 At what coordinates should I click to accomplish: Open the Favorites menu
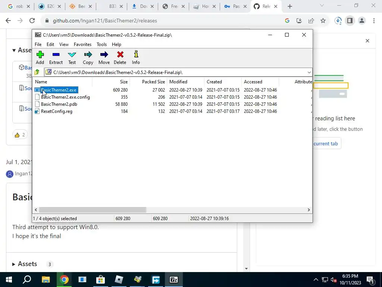coord(82,44)
